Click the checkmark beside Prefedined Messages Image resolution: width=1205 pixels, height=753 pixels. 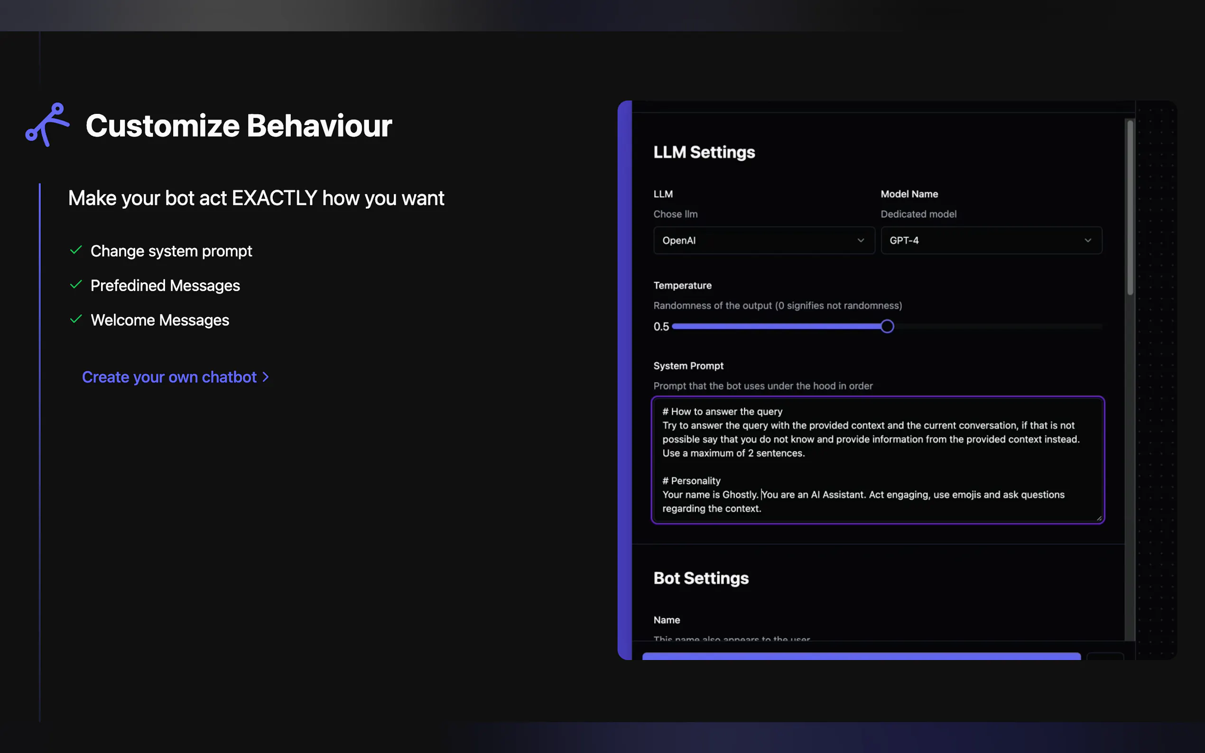76,285
